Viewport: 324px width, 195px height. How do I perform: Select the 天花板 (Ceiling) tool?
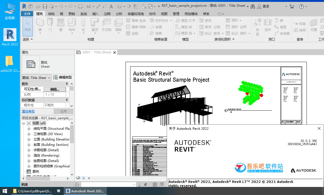click(x=106, y=25)
